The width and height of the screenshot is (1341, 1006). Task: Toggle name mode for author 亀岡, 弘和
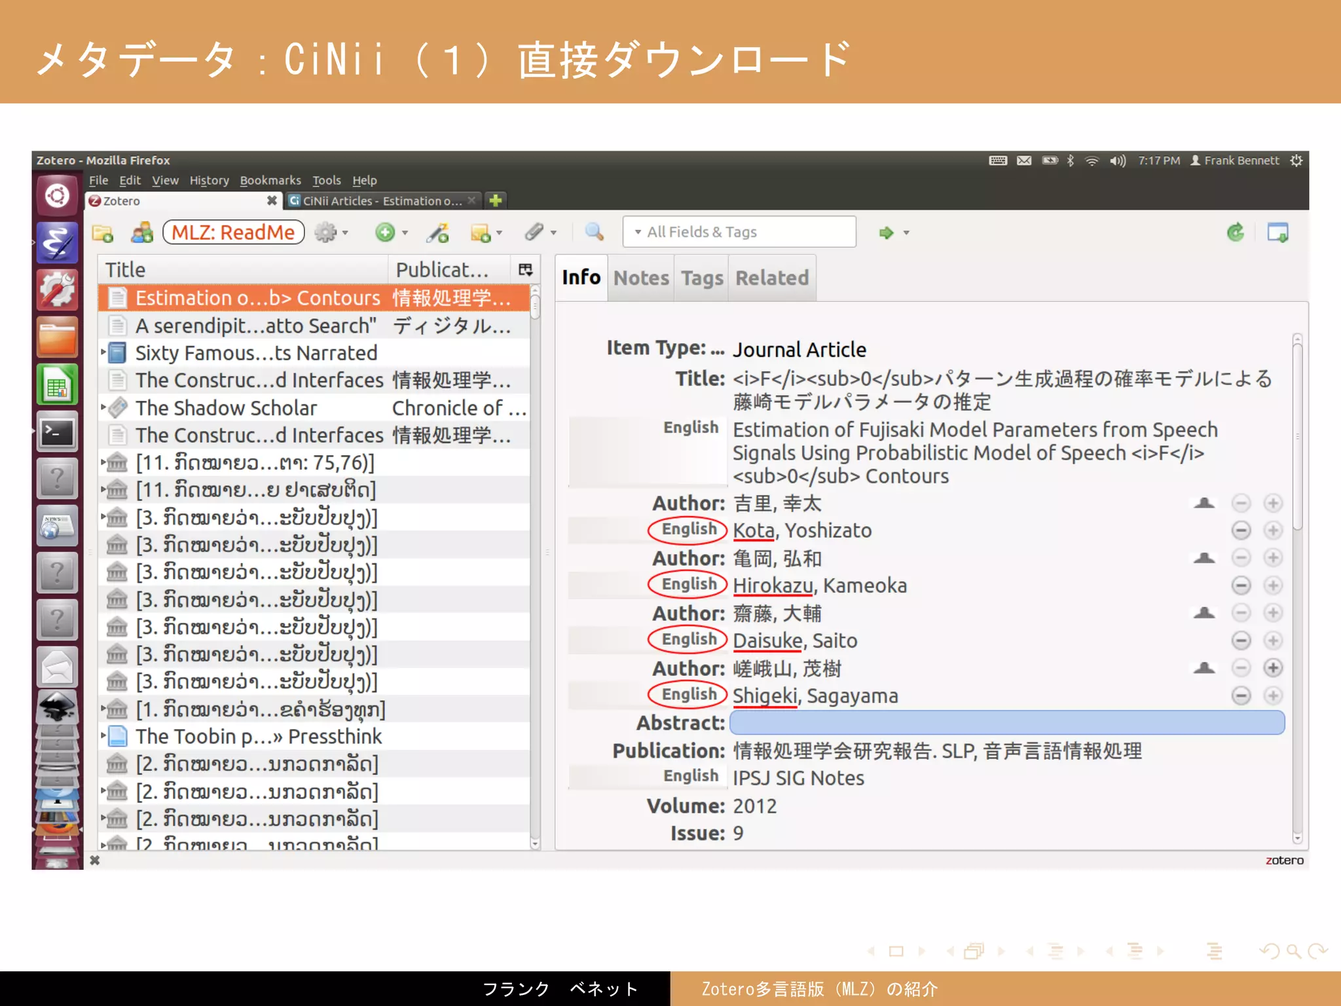pos(1204,558)
